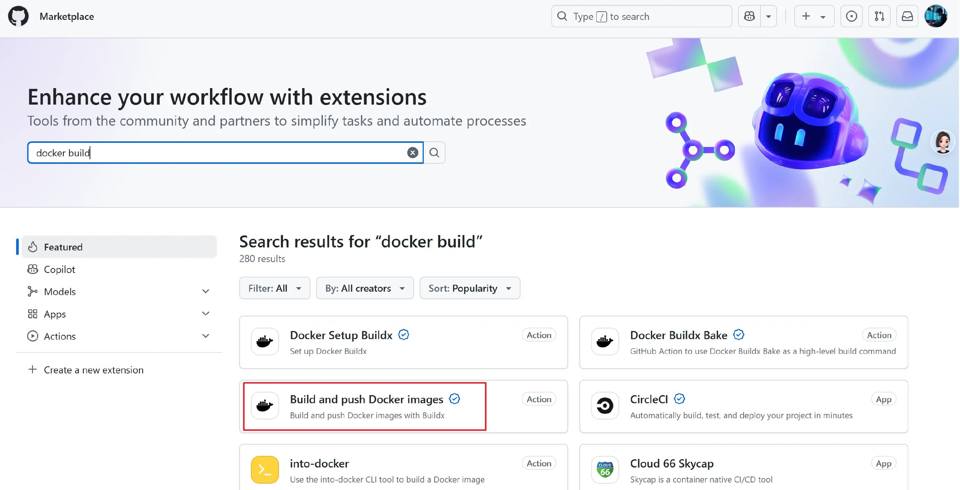Expand the Apps sidebar section
Image resolution: width=960 pixels, height=490 pixels.
click(x=205, y=313)
